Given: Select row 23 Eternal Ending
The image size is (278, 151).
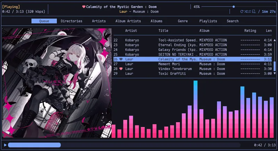Looking at the screenshot, I should point(193,45).
